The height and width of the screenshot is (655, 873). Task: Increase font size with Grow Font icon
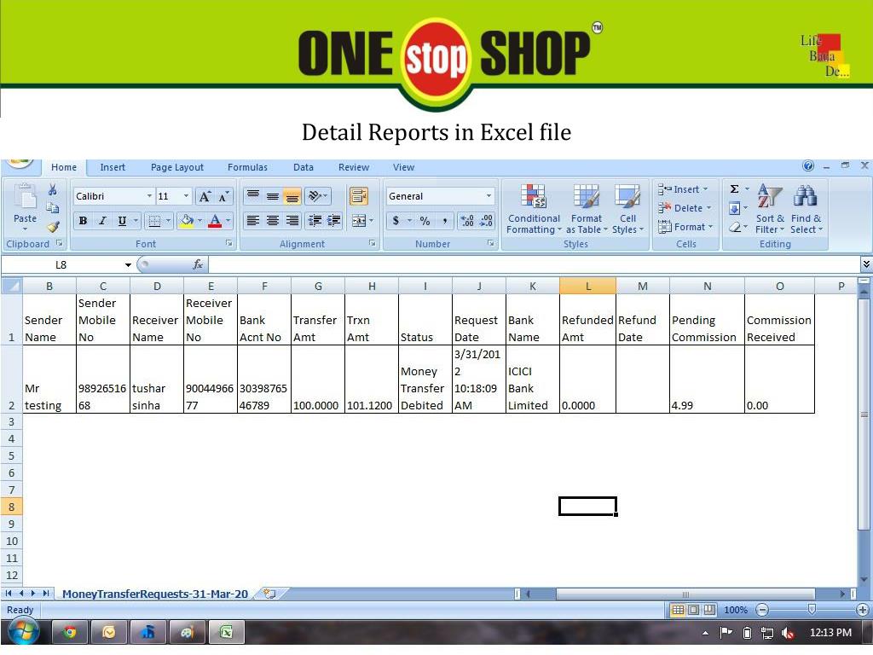[205, 196]
